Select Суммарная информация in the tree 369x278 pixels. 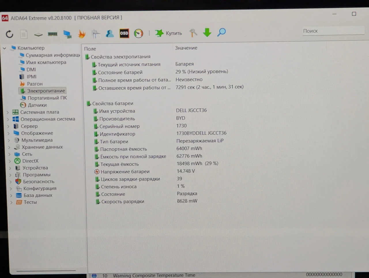[x=50, y=55]
